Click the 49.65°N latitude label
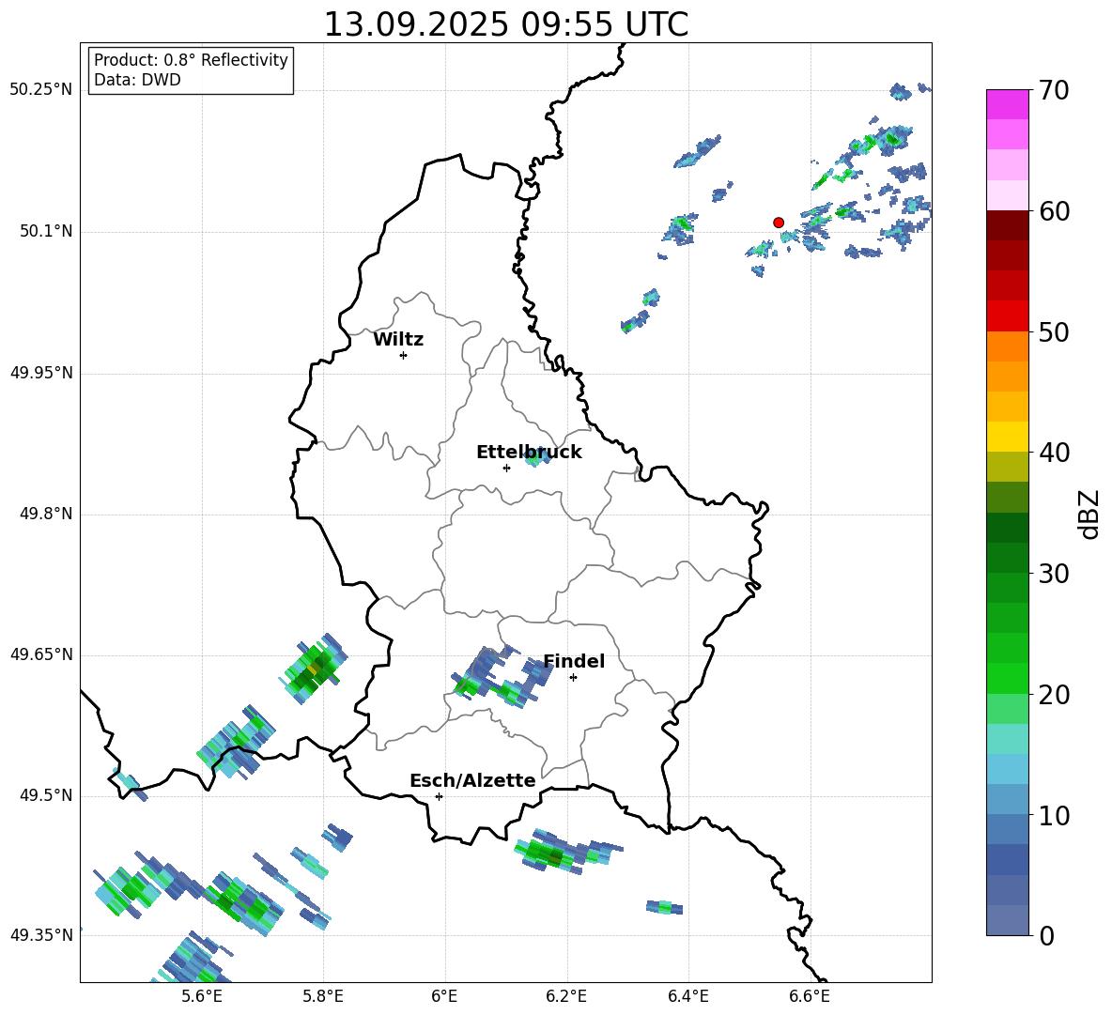Screen dimensions: 1112x1015 (x=41, y=654)
